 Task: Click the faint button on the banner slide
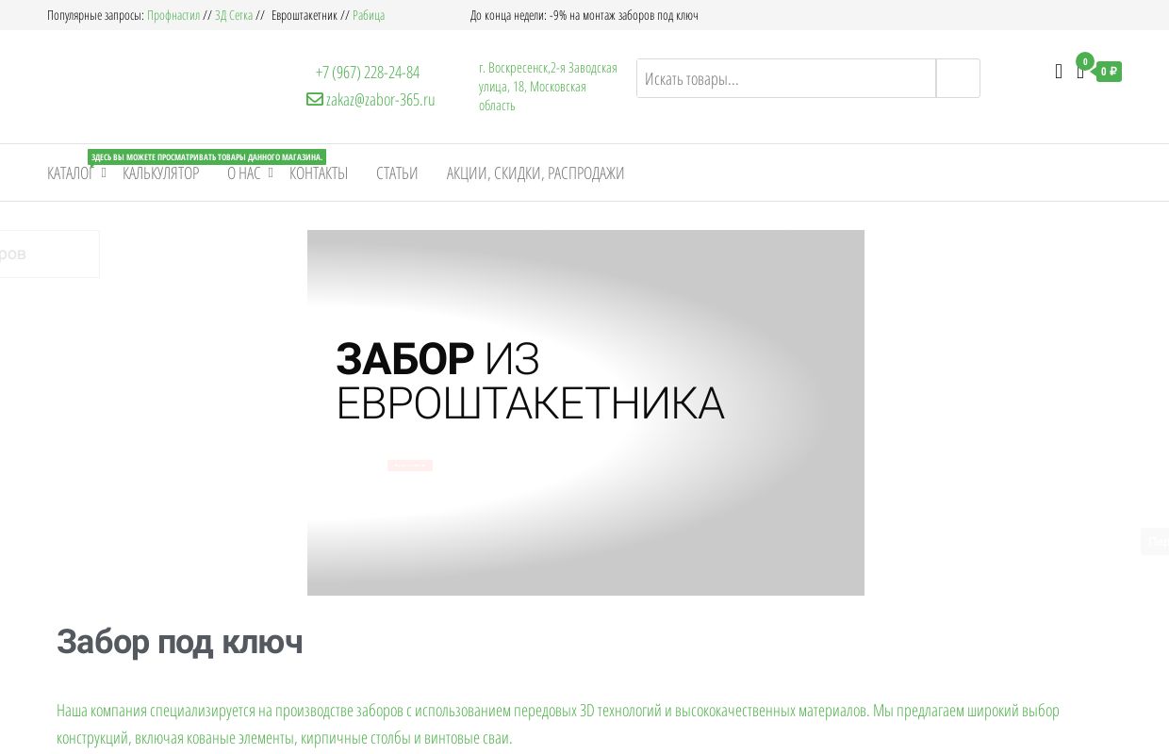pos(410,465)
